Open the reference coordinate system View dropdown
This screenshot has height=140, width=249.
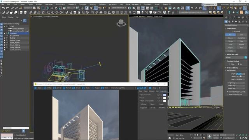click(x=71, y=8)
